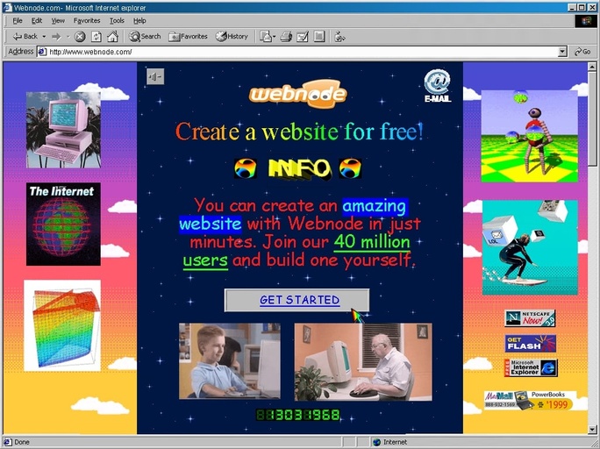Screen dimensions: 600x449
Task: Click the Edit page toolbar icon
Action: pyautogui.click(x=303, y=37)
